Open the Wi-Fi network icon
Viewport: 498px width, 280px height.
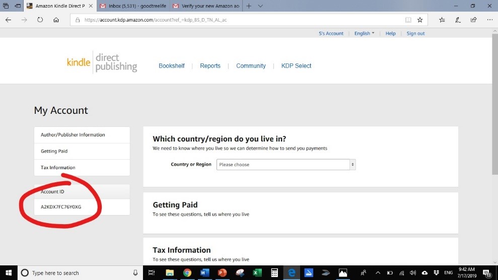click(401, 273)
